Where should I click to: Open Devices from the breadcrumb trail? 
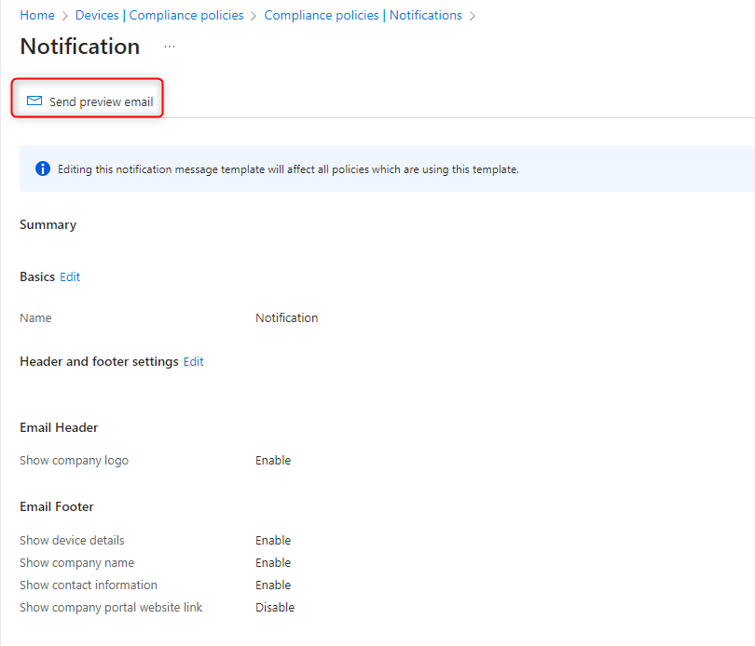[x=97, y=15]
